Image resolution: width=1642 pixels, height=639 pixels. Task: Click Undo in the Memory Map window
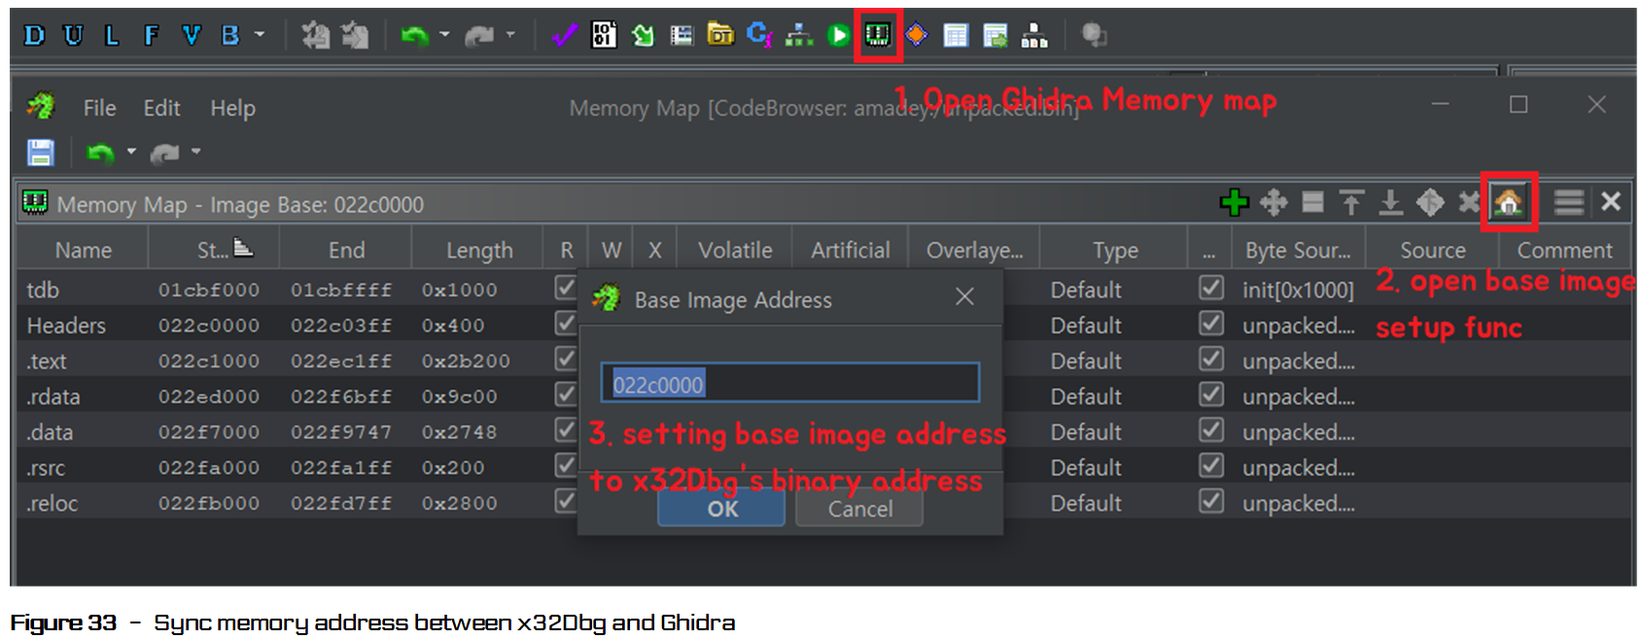tap(100, 152)
